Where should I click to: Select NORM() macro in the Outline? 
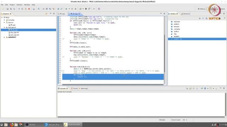pyautogui.click(x=177, y=37)
